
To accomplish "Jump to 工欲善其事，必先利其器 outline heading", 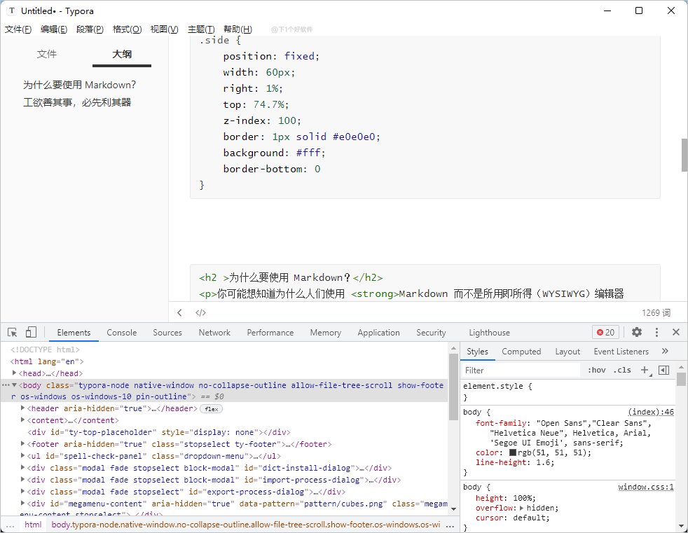I will (x=77, y=102).
